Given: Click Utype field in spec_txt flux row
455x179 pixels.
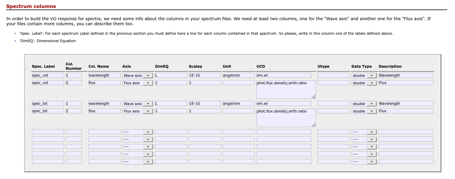Looking at the screenshot, I should (x=334, y=111).
